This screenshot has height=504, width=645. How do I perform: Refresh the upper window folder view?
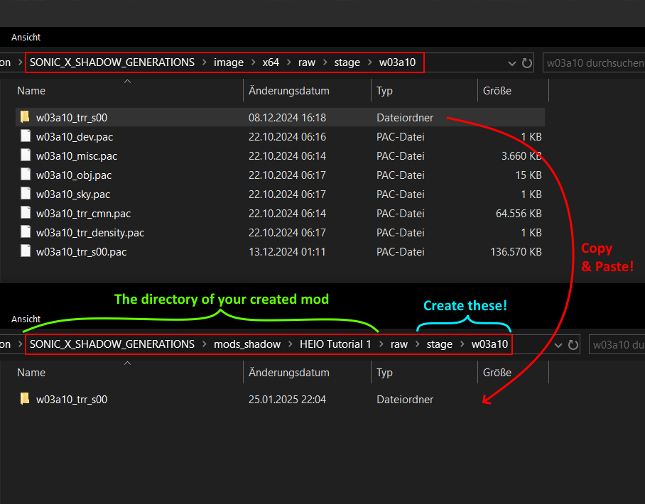pyautogui.click(x=527, y=63)
